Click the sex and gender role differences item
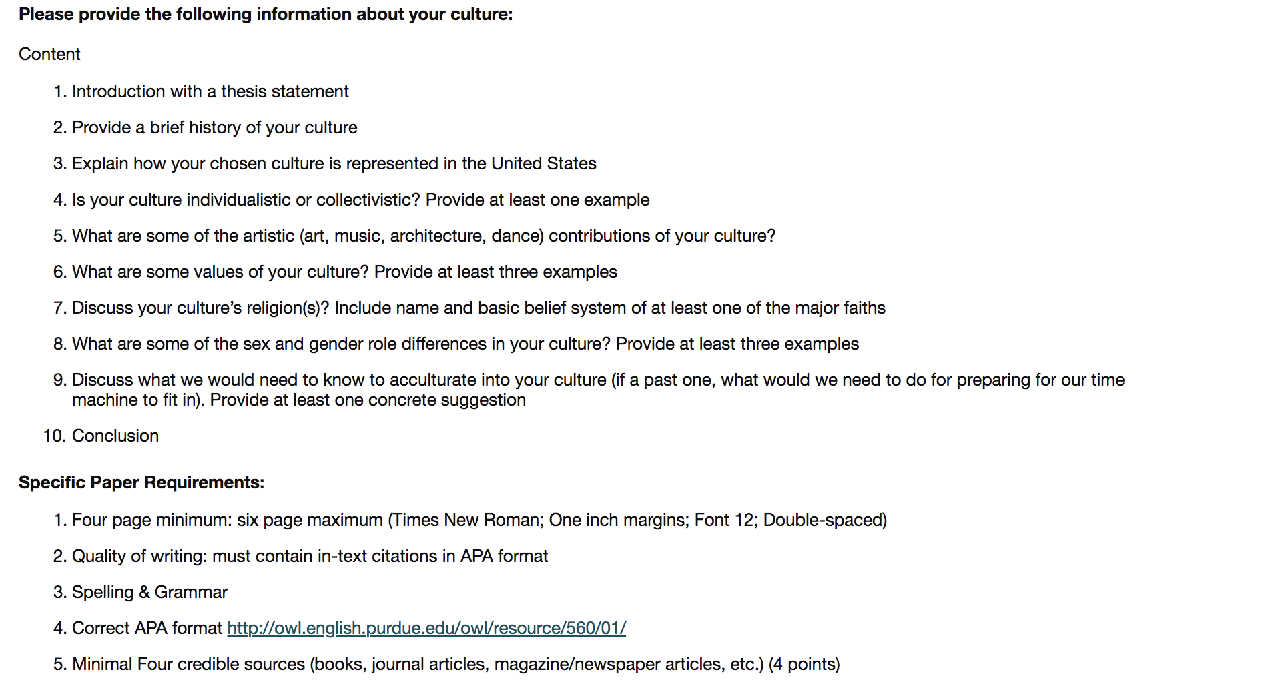1280x694 pixels. click(465, 344)
